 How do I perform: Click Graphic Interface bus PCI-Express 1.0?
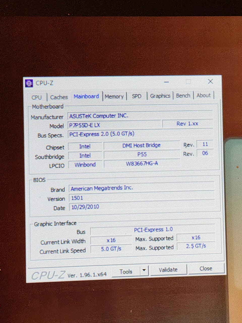(153, 230)
